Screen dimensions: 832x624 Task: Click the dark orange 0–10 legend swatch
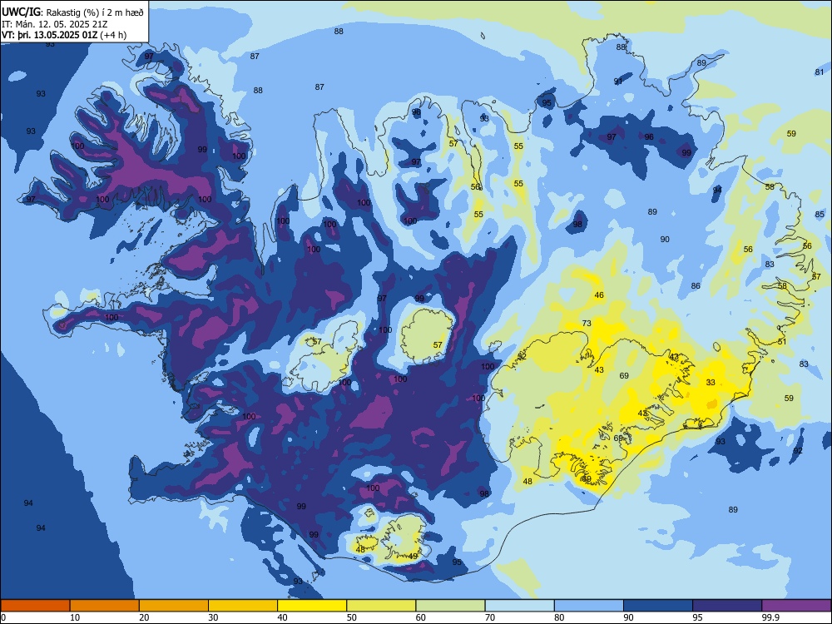point(35,606)
